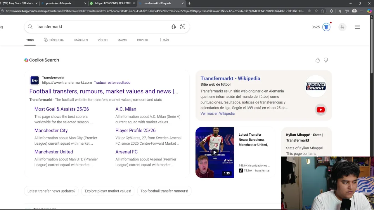Add page to favorites star icon
This screenshot has width=374, height=210.
323,11
